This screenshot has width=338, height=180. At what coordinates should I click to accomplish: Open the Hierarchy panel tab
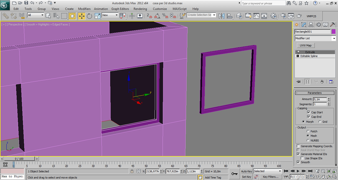311,25
